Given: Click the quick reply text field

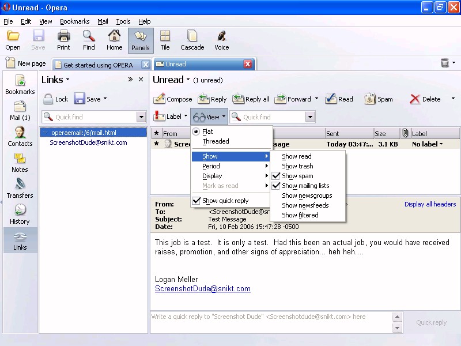Looking at the screenshot, I should tap(271, 322).
